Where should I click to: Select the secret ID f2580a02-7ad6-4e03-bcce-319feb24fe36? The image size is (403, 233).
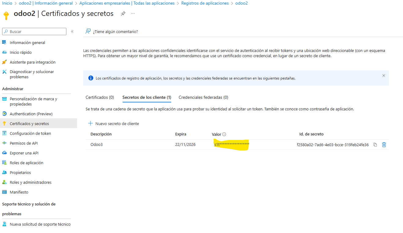click(333, 145)
